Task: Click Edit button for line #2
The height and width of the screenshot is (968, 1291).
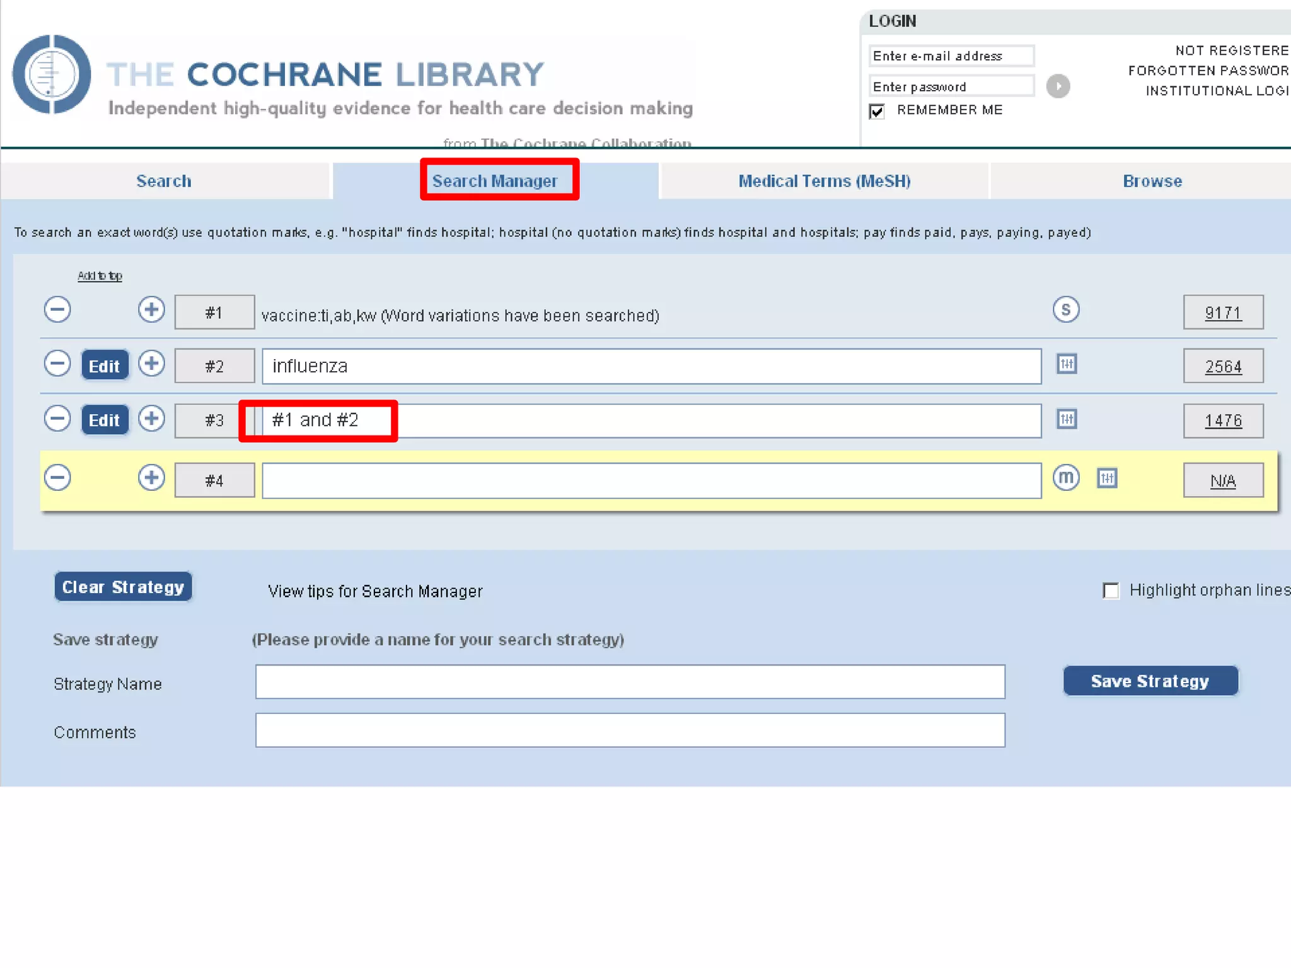Action: click(105, 366)
